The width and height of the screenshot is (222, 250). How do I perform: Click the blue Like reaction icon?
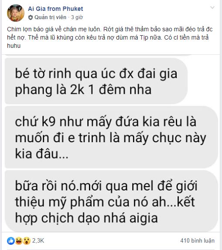(11, 241)
